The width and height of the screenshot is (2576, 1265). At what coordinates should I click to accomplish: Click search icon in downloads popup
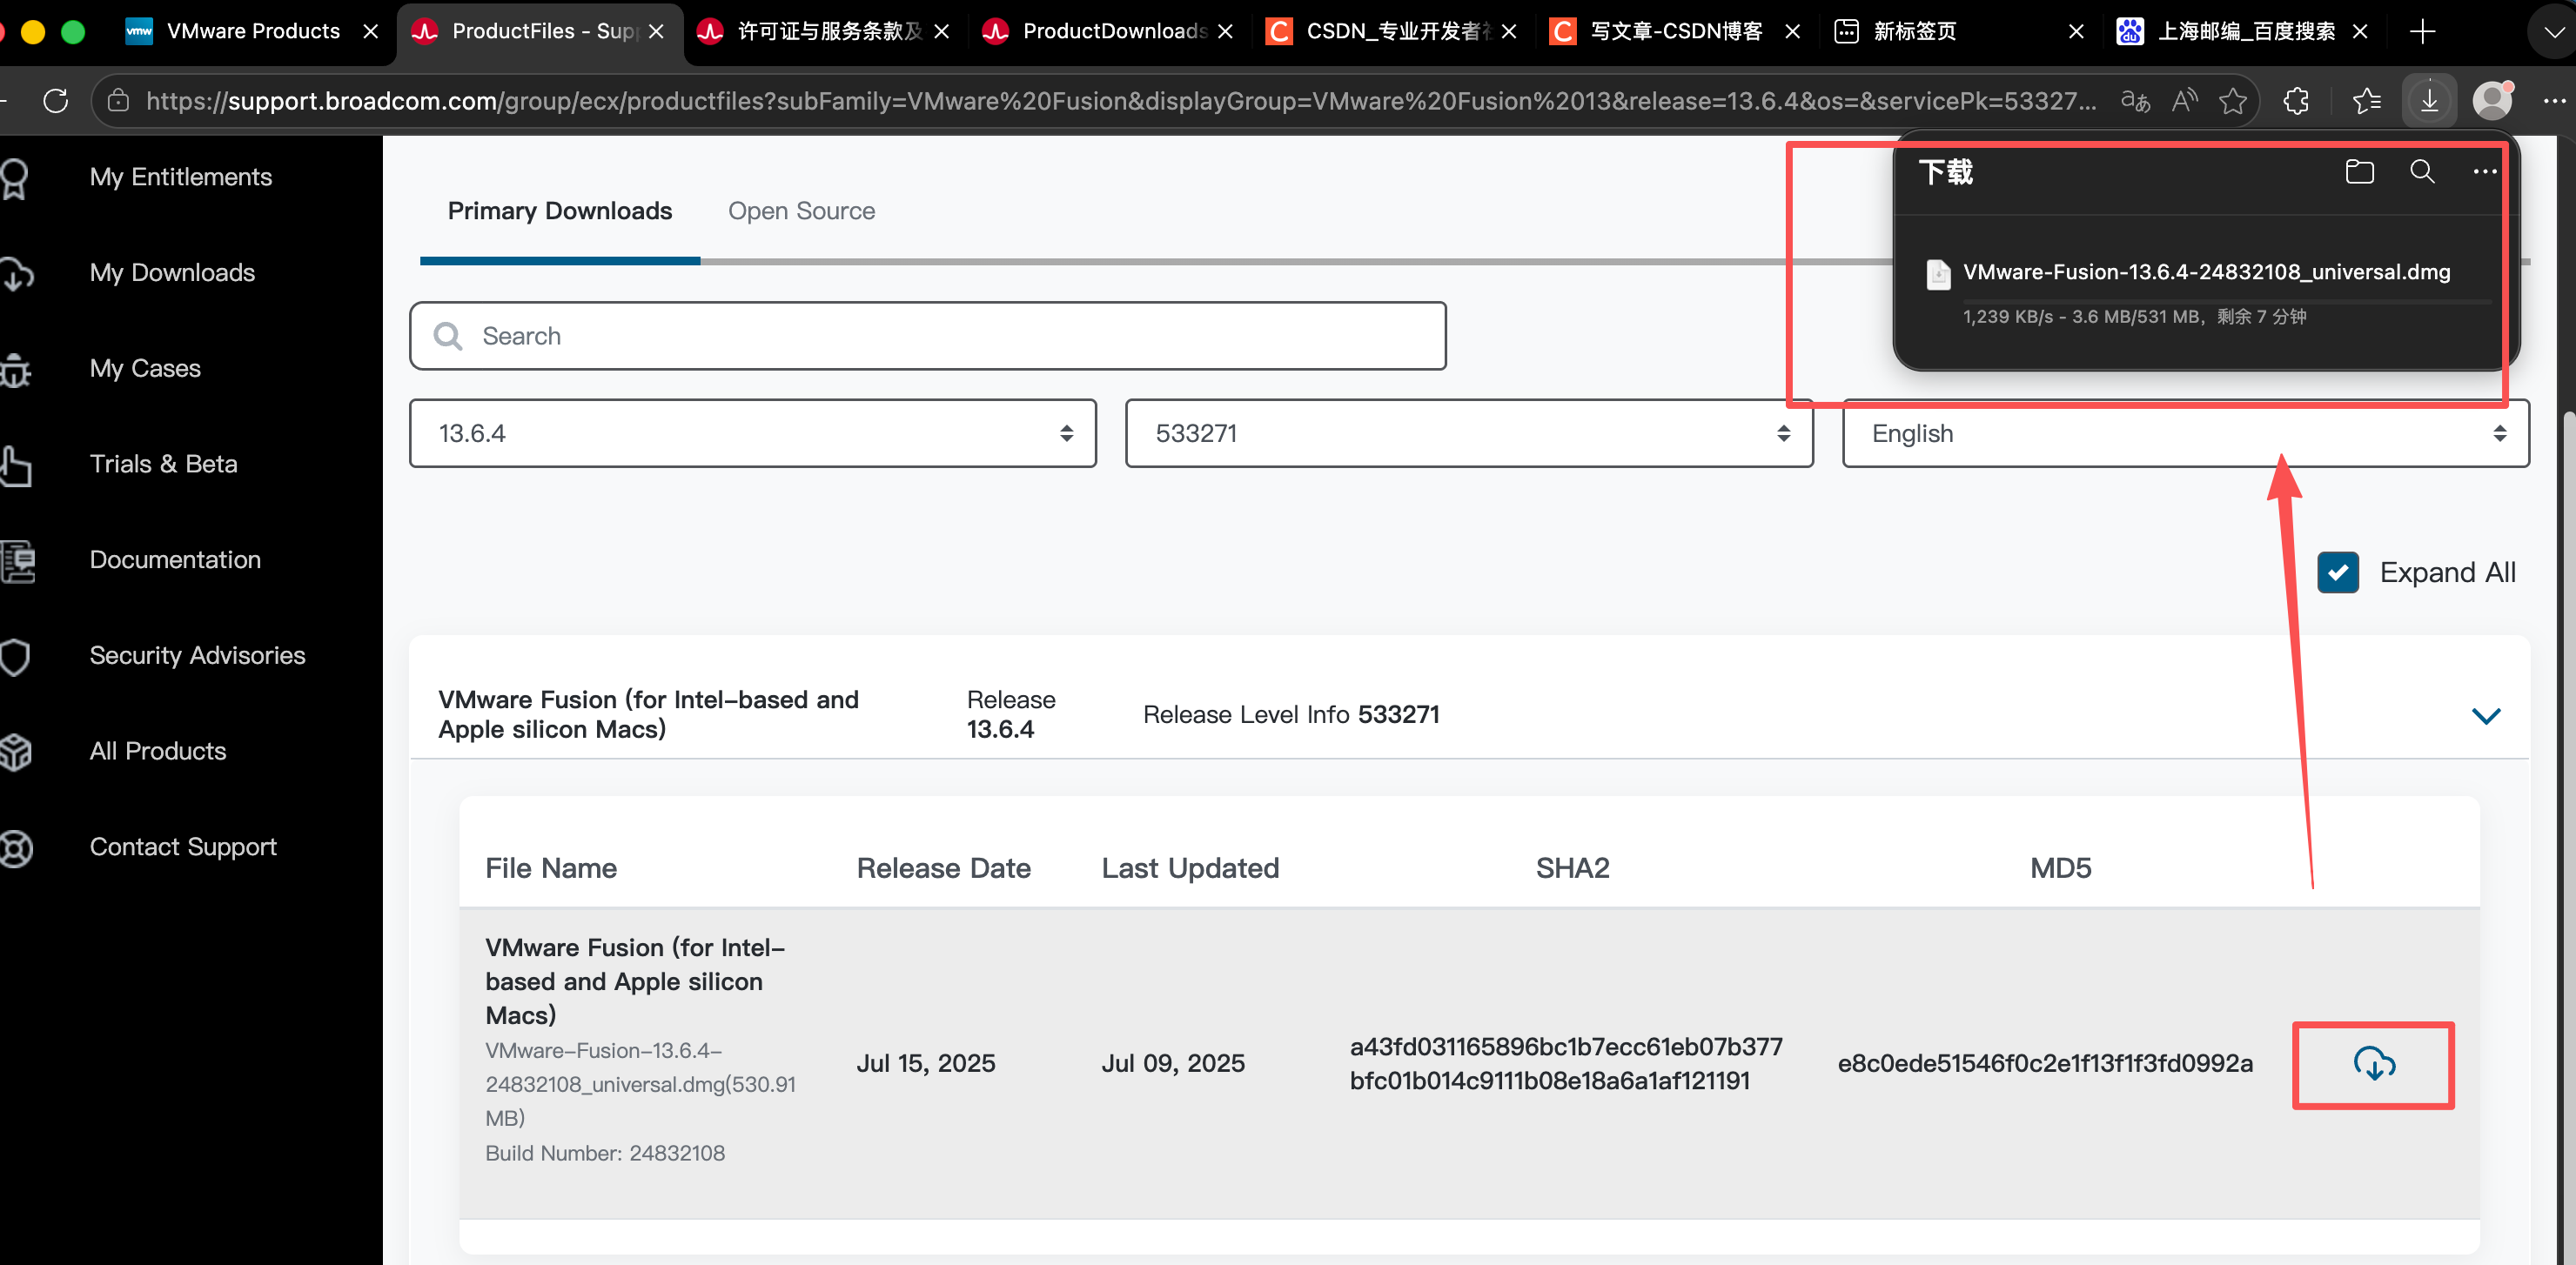pos(2421,172)
